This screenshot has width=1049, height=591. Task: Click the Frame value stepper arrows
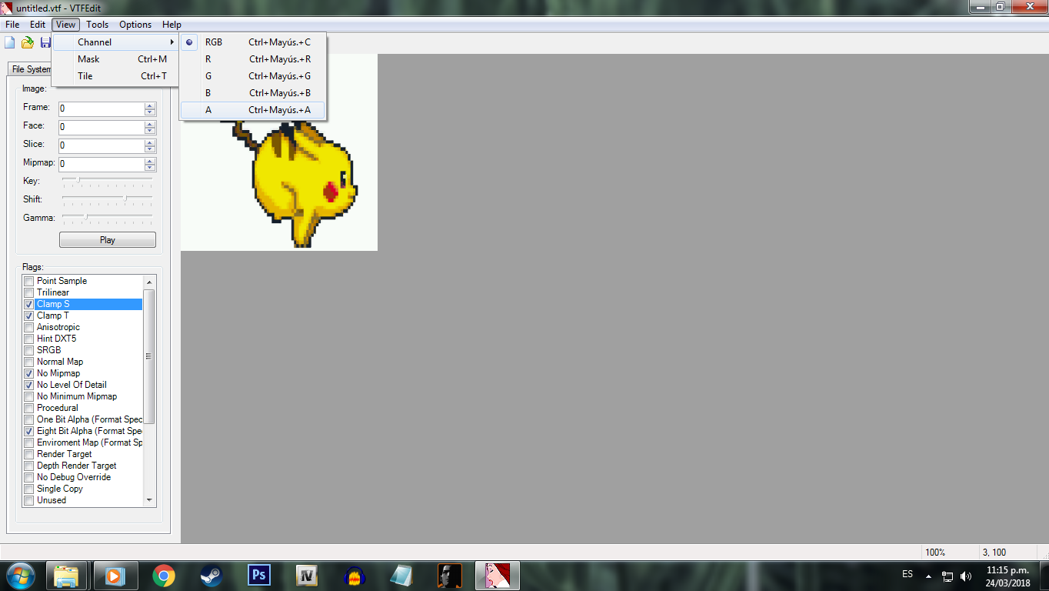pos(150,109)
